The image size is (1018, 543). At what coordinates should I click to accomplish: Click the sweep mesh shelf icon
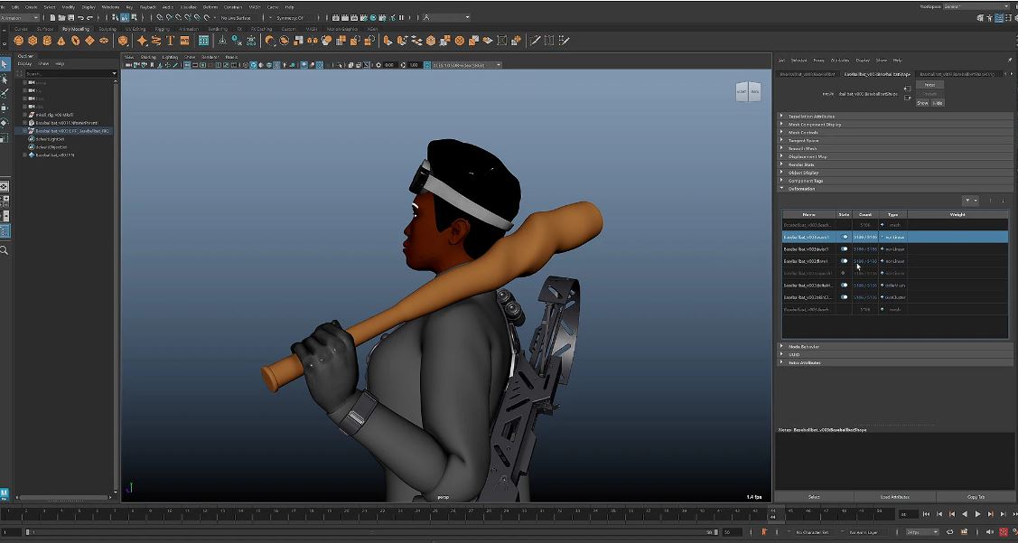156,41
